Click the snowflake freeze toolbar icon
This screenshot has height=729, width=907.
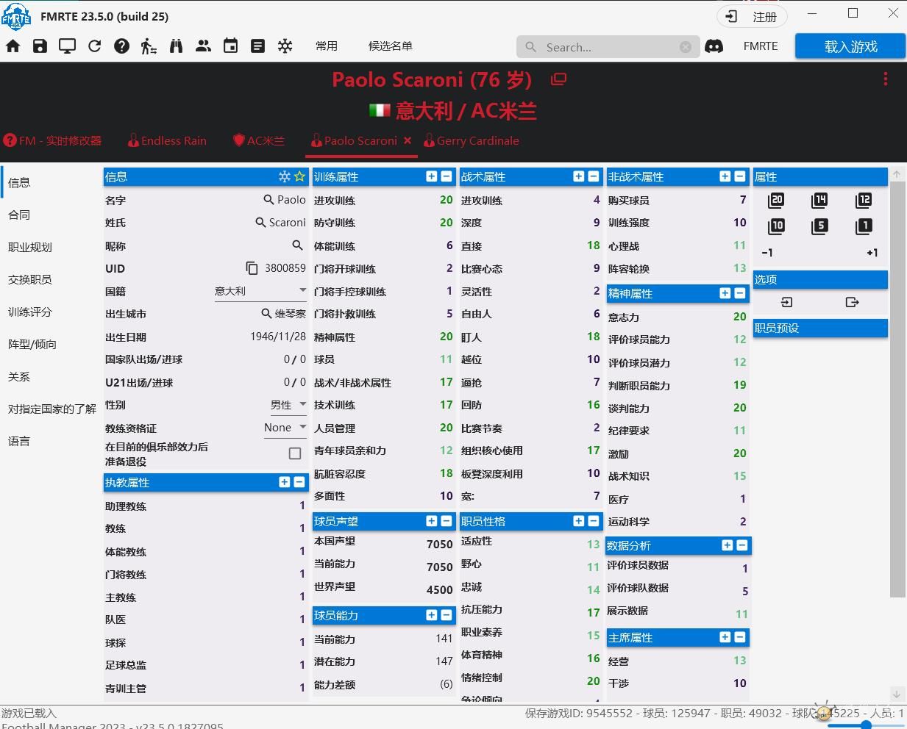pos(285,46)
